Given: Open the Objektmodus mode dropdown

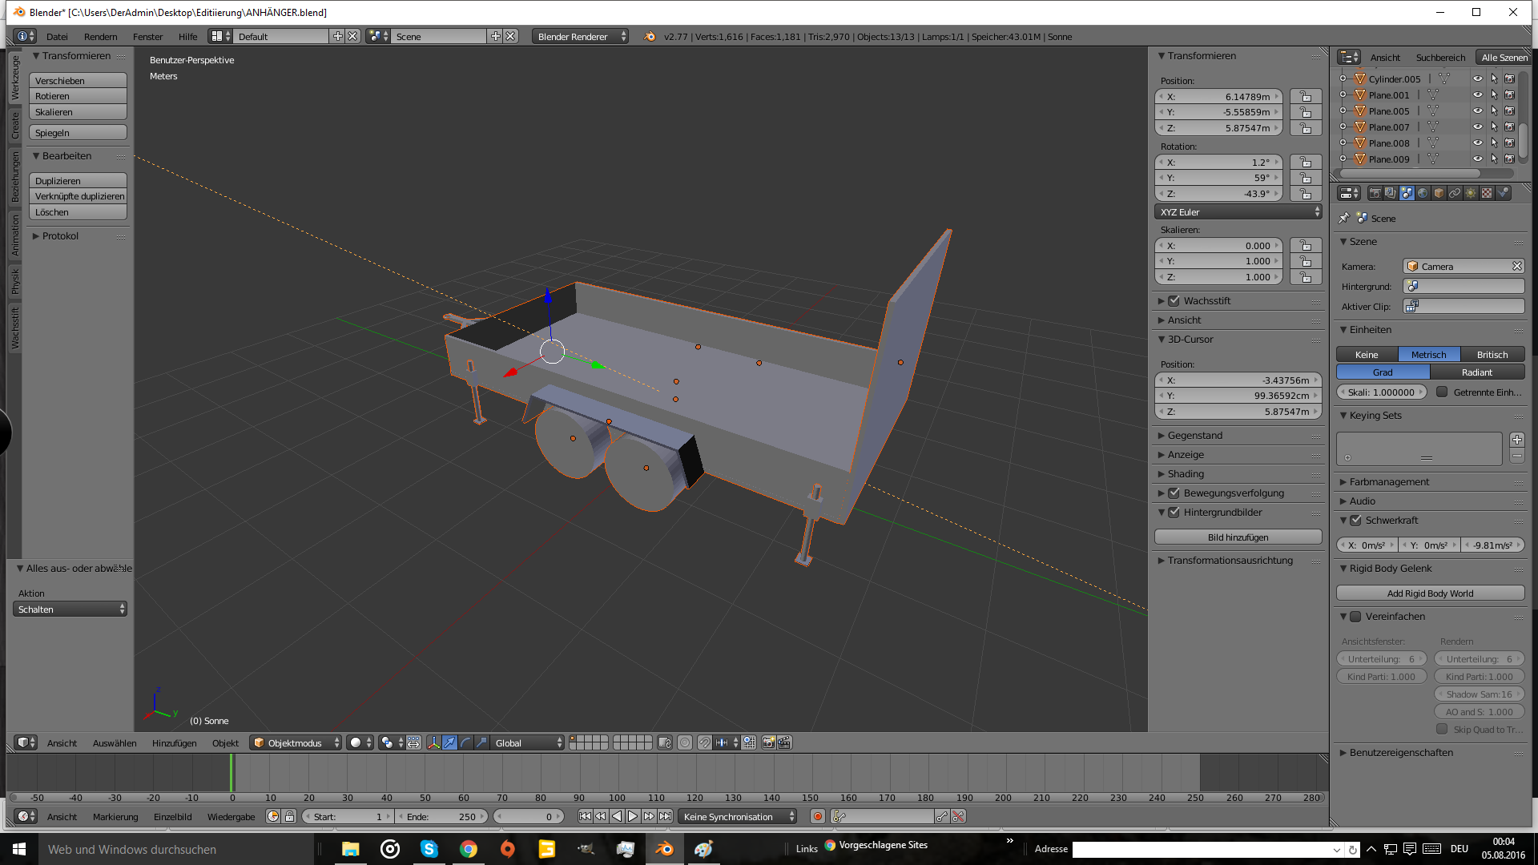Looking at the screenshot, I should pos(295,742).
